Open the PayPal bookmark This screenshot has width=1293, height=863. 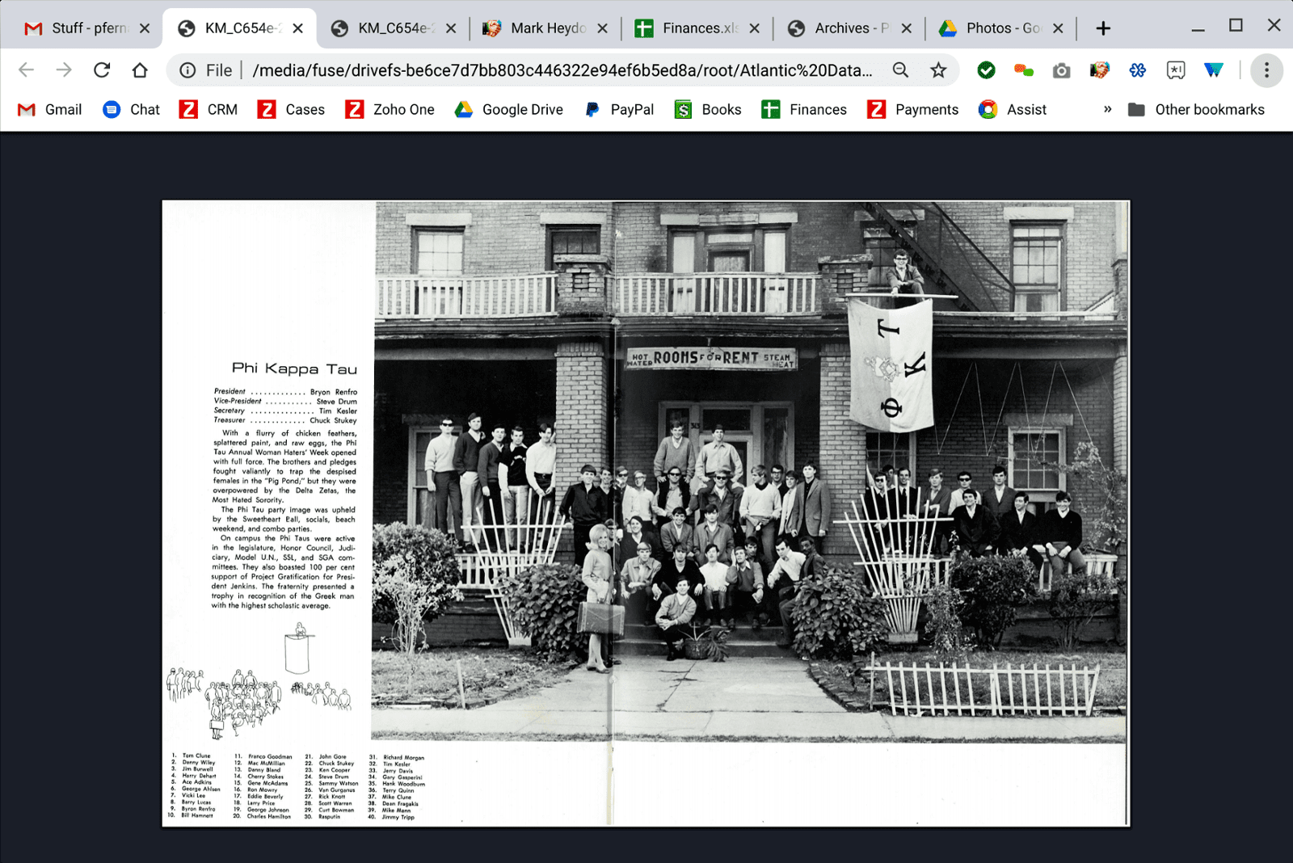(x=620, y=109)
